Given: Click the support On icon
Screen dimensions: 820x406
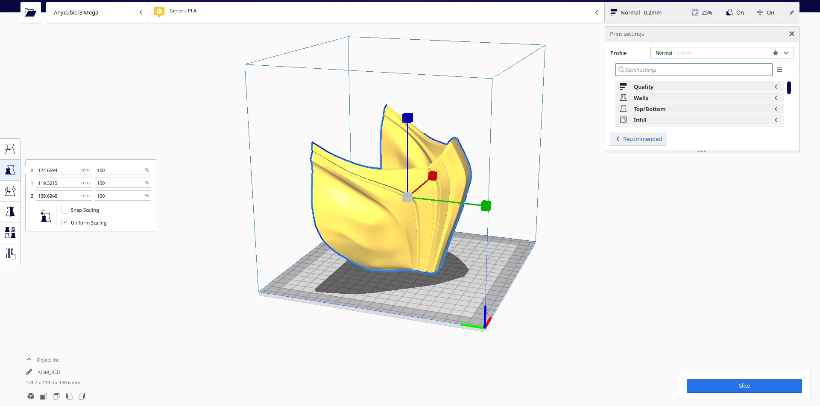Looking at the screenshot, I should (729, 12).
